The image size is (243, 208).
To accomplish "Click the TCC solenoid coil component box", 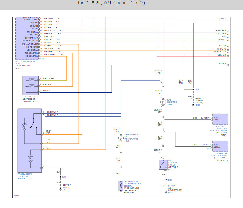I will coord(30,85).
